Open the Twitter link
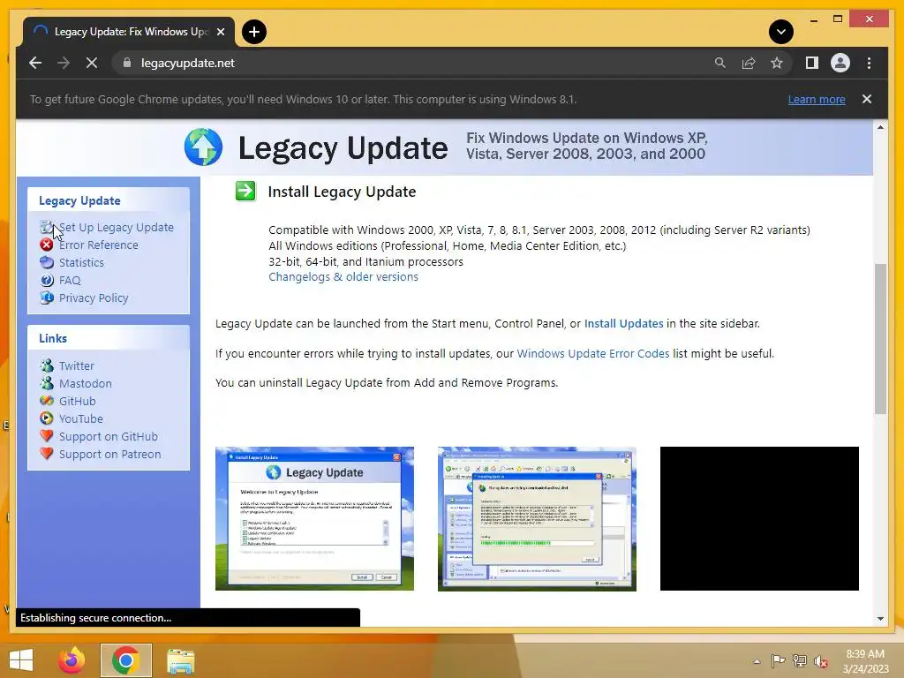904x678 pixels. pyautogui.click(x=76, y=365)
